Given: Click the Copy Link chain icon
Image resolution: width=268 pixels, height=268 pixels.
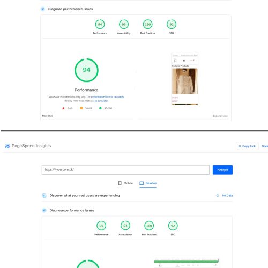Looking at the screenshot, I should 240,146.
